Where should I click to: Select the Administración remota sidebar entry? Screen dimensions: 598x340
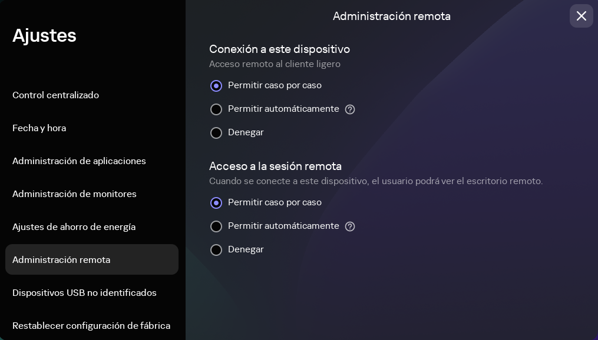click(x=61, y=259)
